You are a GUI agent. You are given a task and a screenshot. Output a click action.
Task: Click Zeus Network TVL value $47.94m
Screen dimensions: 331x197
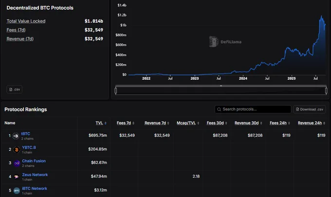[99, 177]
